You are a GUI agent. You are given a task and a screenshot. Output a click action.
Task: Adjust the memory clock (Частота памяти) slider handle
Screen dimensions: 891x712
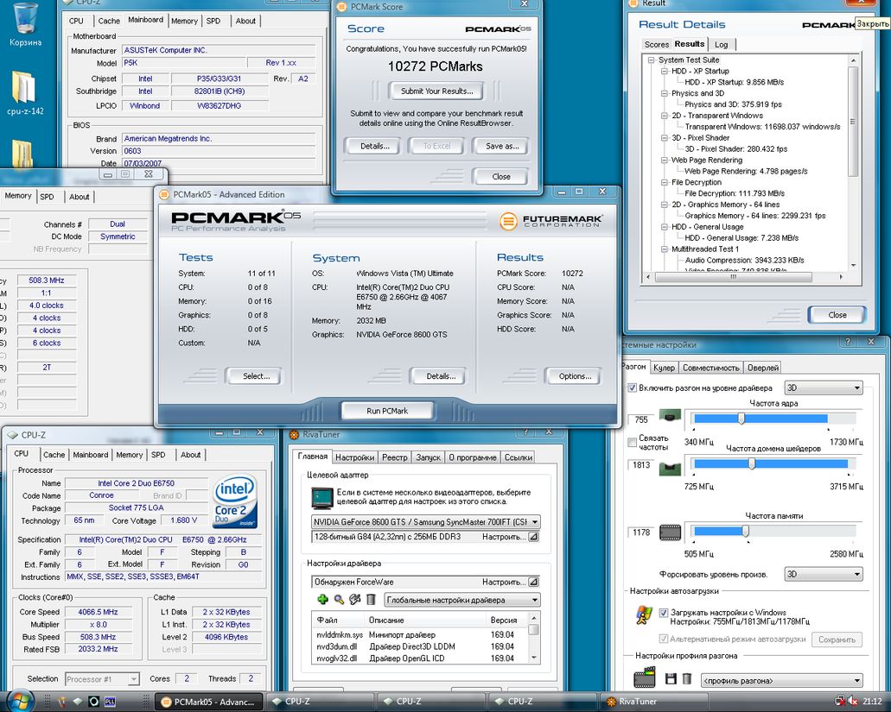click(x=745, y=531)
